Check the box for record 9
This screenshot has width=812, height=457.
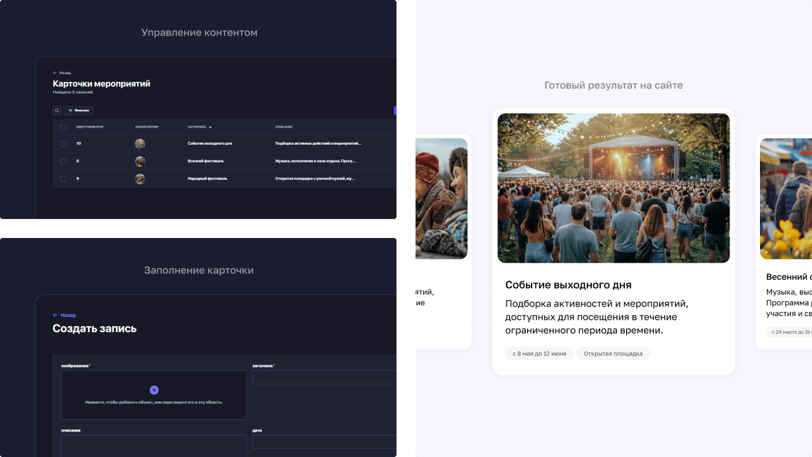(63, 178)
